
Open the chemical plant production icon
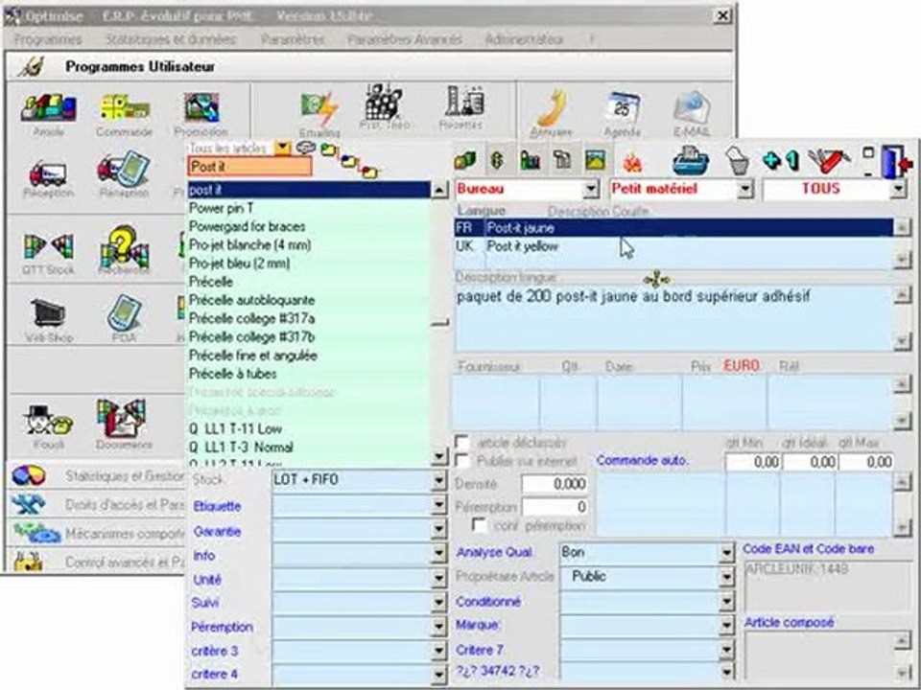(x=384, y=102)
